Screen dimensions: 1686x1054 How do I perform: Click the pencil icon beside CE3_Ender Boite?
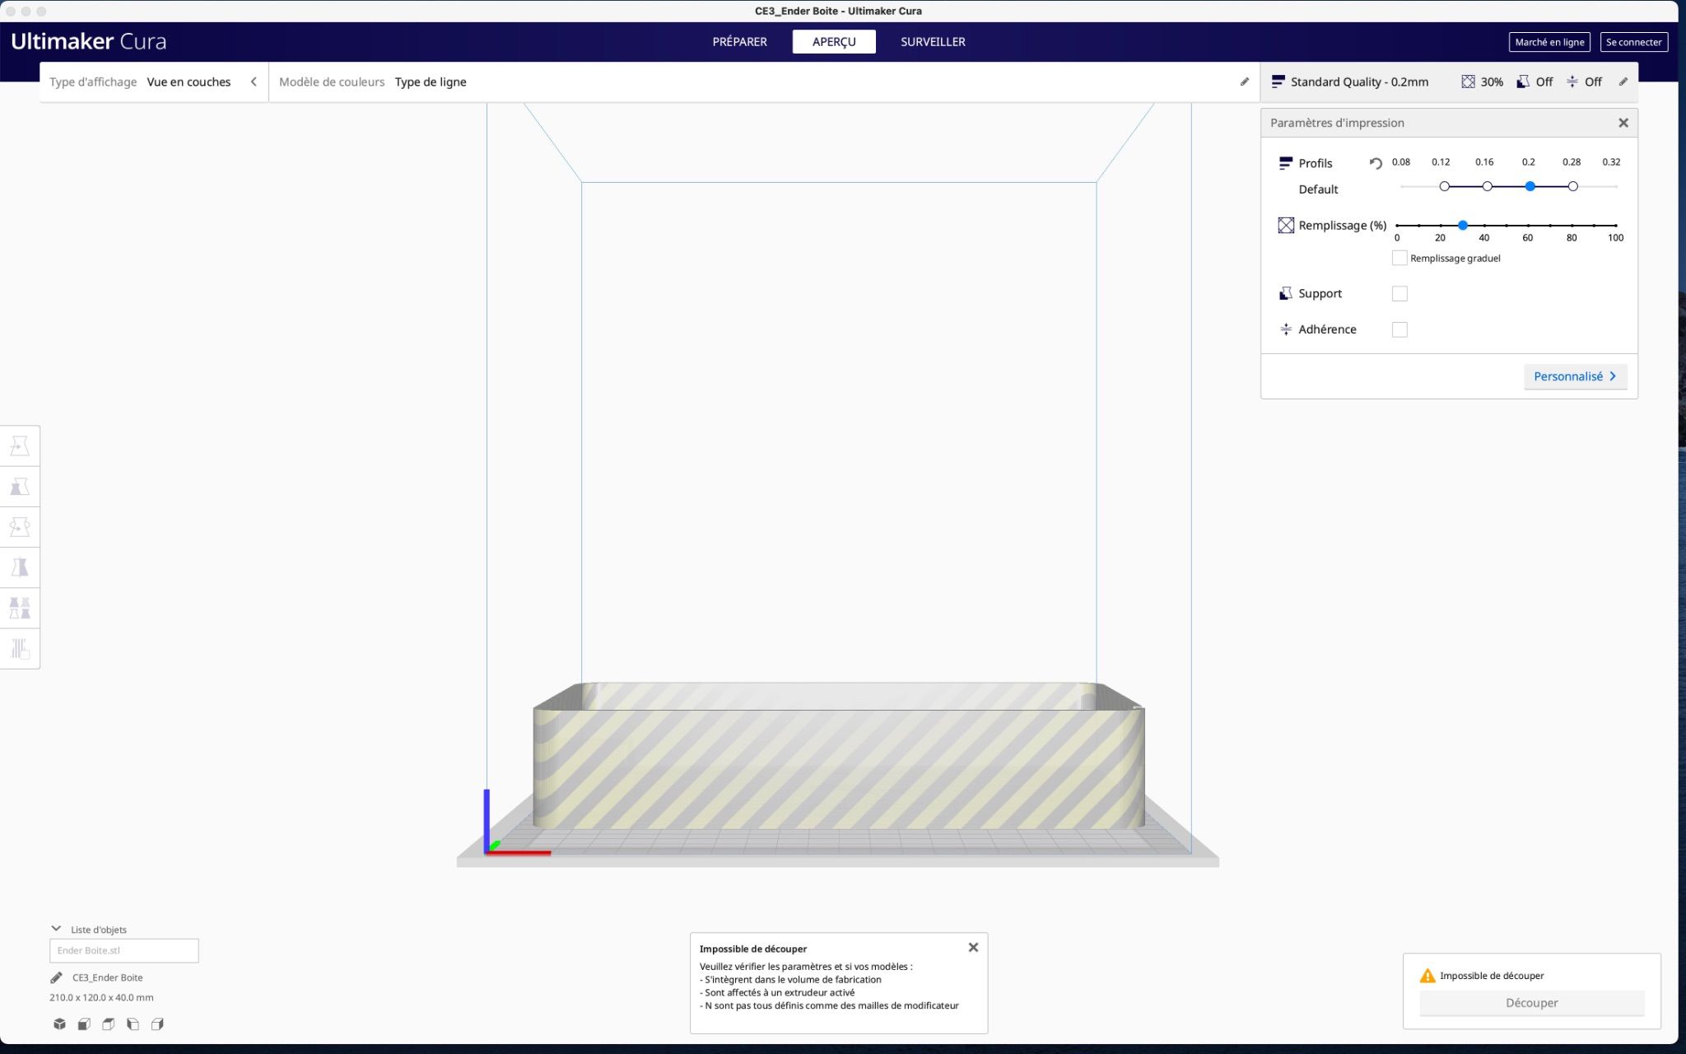[56, 977]
